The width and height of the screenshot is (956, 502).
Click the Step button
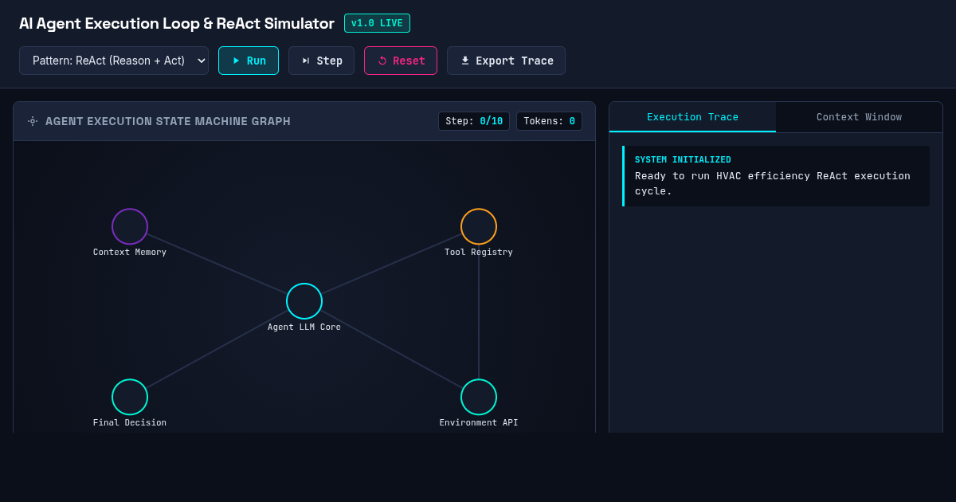pos(321,61)
